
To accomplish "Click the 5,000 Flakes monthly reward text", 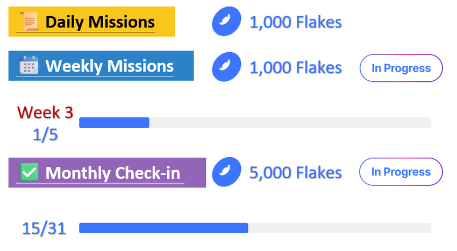I will 295,172.
